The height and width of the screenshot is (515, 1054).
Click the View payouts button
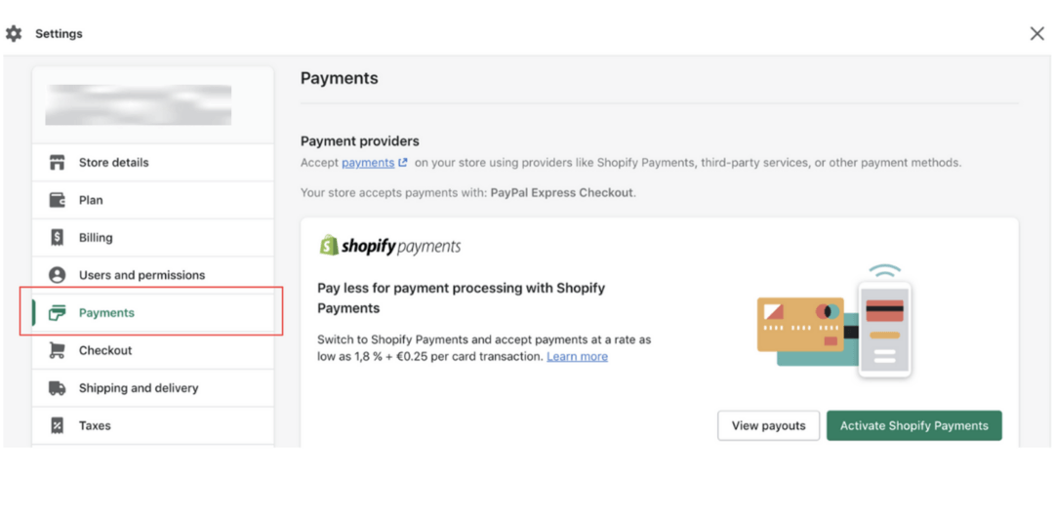coord(768,425)
